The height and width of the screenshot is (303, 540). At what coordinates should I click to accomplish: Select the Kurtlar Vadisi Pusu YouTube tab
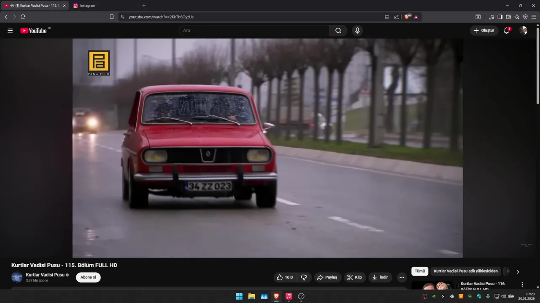35,5
